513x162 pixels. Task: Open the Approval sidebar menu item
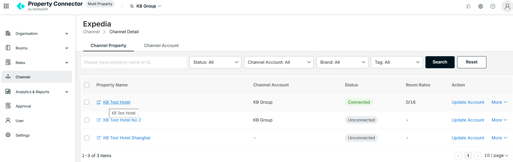point(37,106)
